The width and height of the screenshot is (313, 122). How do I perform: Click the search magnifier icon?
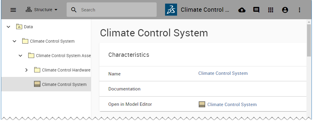[x=74, y=10]
